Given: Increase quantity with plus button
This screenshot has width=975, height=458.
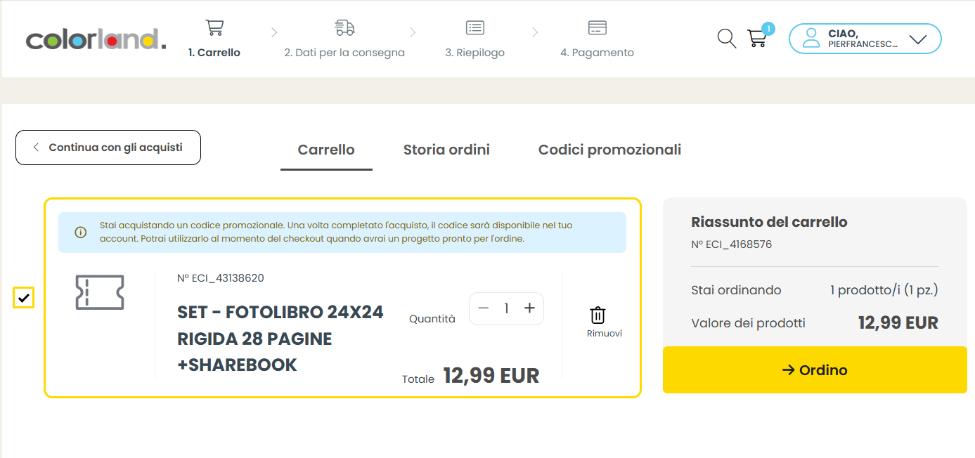Looking at the screenshot, I should coord(529,308).
